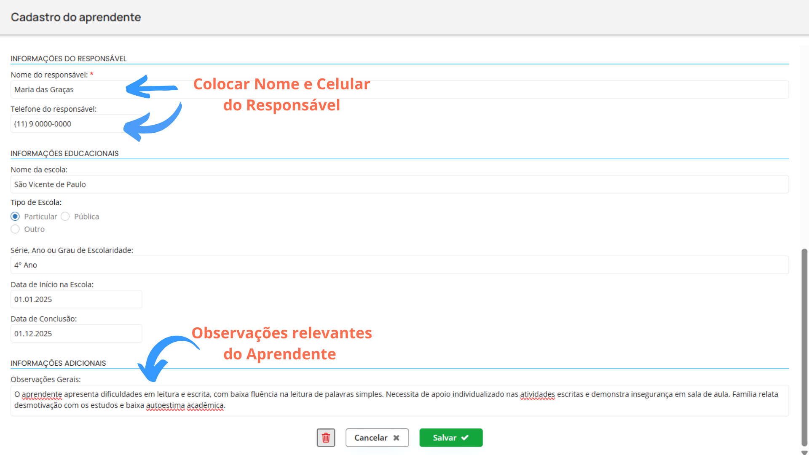Click the Série, Ano ou Grau field
Screen dimensions: 809x455
click(399, 265)
